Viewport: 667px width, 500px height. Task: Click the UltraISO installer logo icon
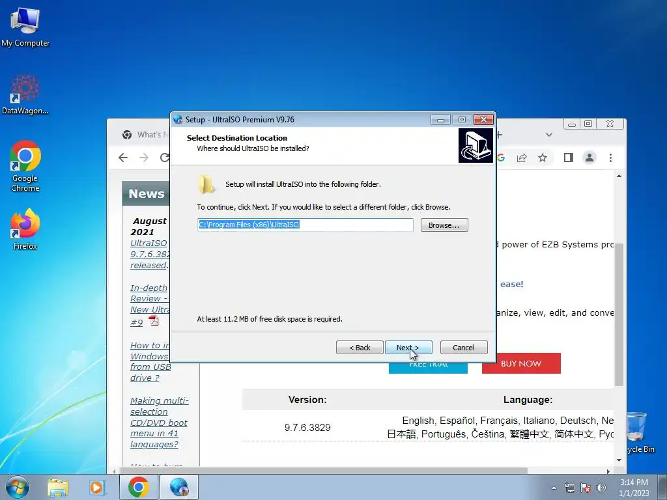pyautogui.click(x=475, y=145)
